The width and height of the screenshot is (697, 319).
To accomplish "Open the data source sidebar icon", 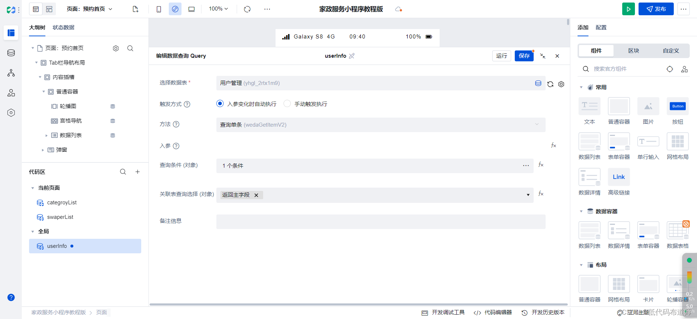I will pos(11,53).
